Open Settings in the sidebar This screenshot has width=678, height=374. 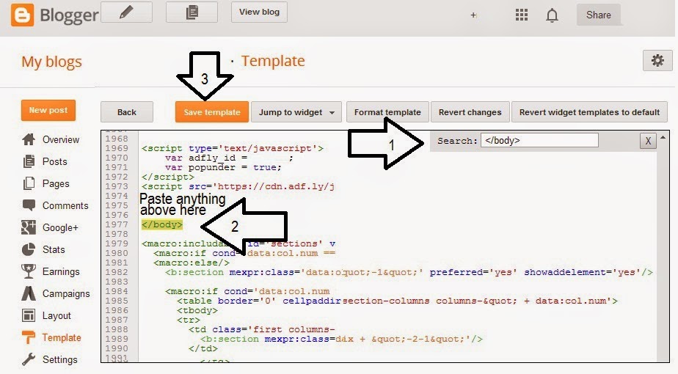coord(59,360)
